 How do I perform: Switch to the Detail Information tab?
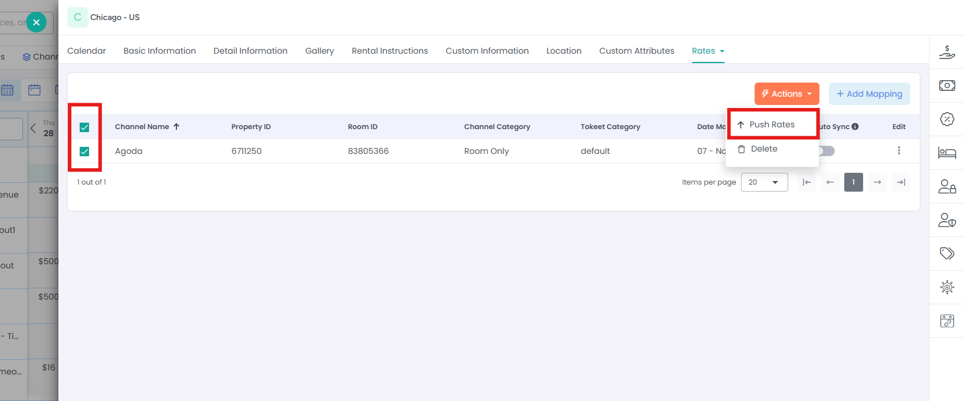250,51
